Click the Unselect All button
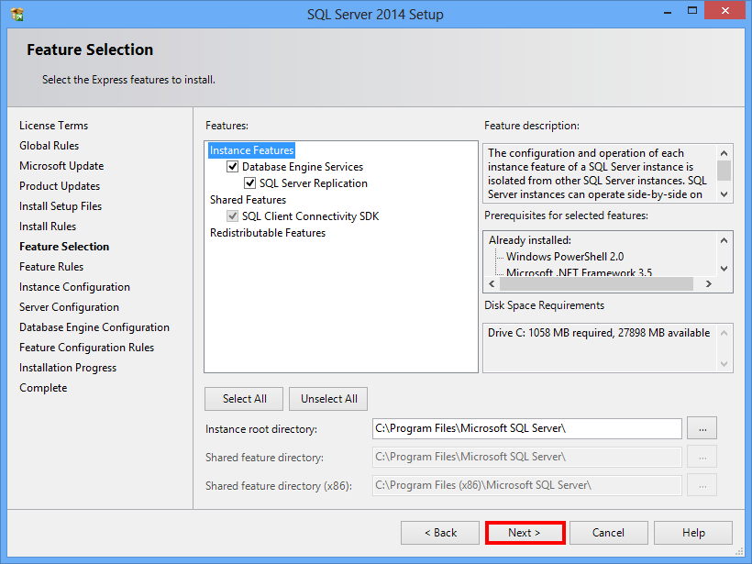The image size is (752, 564). pyautogui.click(x=328, y=399)
